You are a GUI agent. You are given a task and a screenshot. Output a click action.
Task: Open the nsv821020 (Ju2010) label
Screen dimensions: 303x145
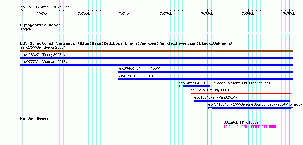point(136,76)
